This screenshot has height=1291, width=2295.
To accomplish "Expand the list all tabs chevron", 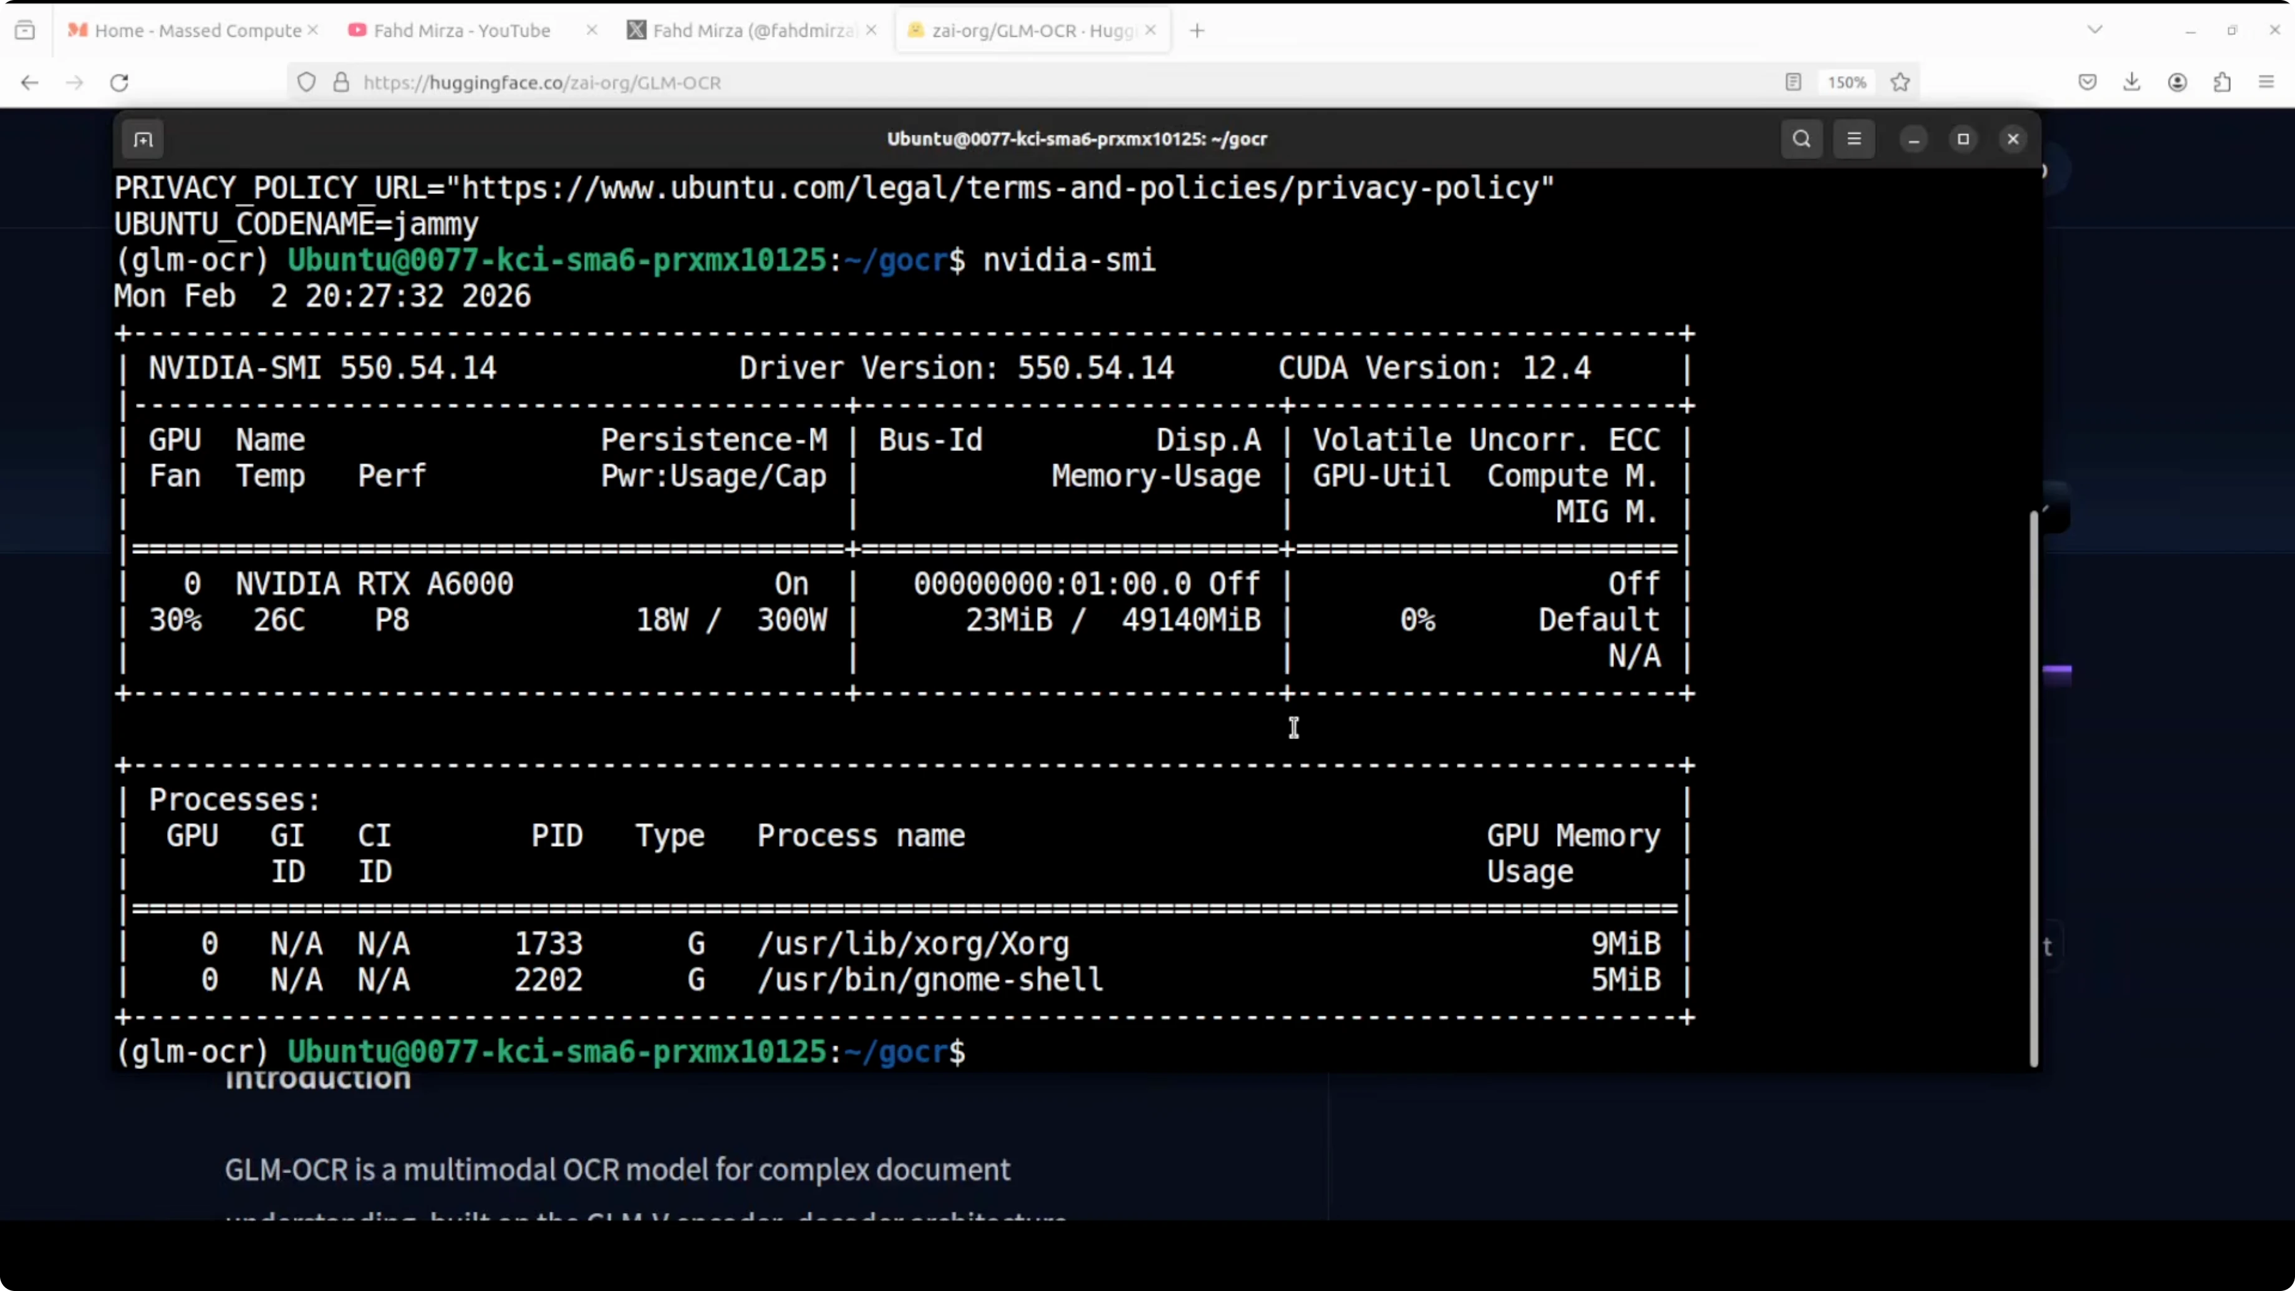I will [x=2095, y=31].
